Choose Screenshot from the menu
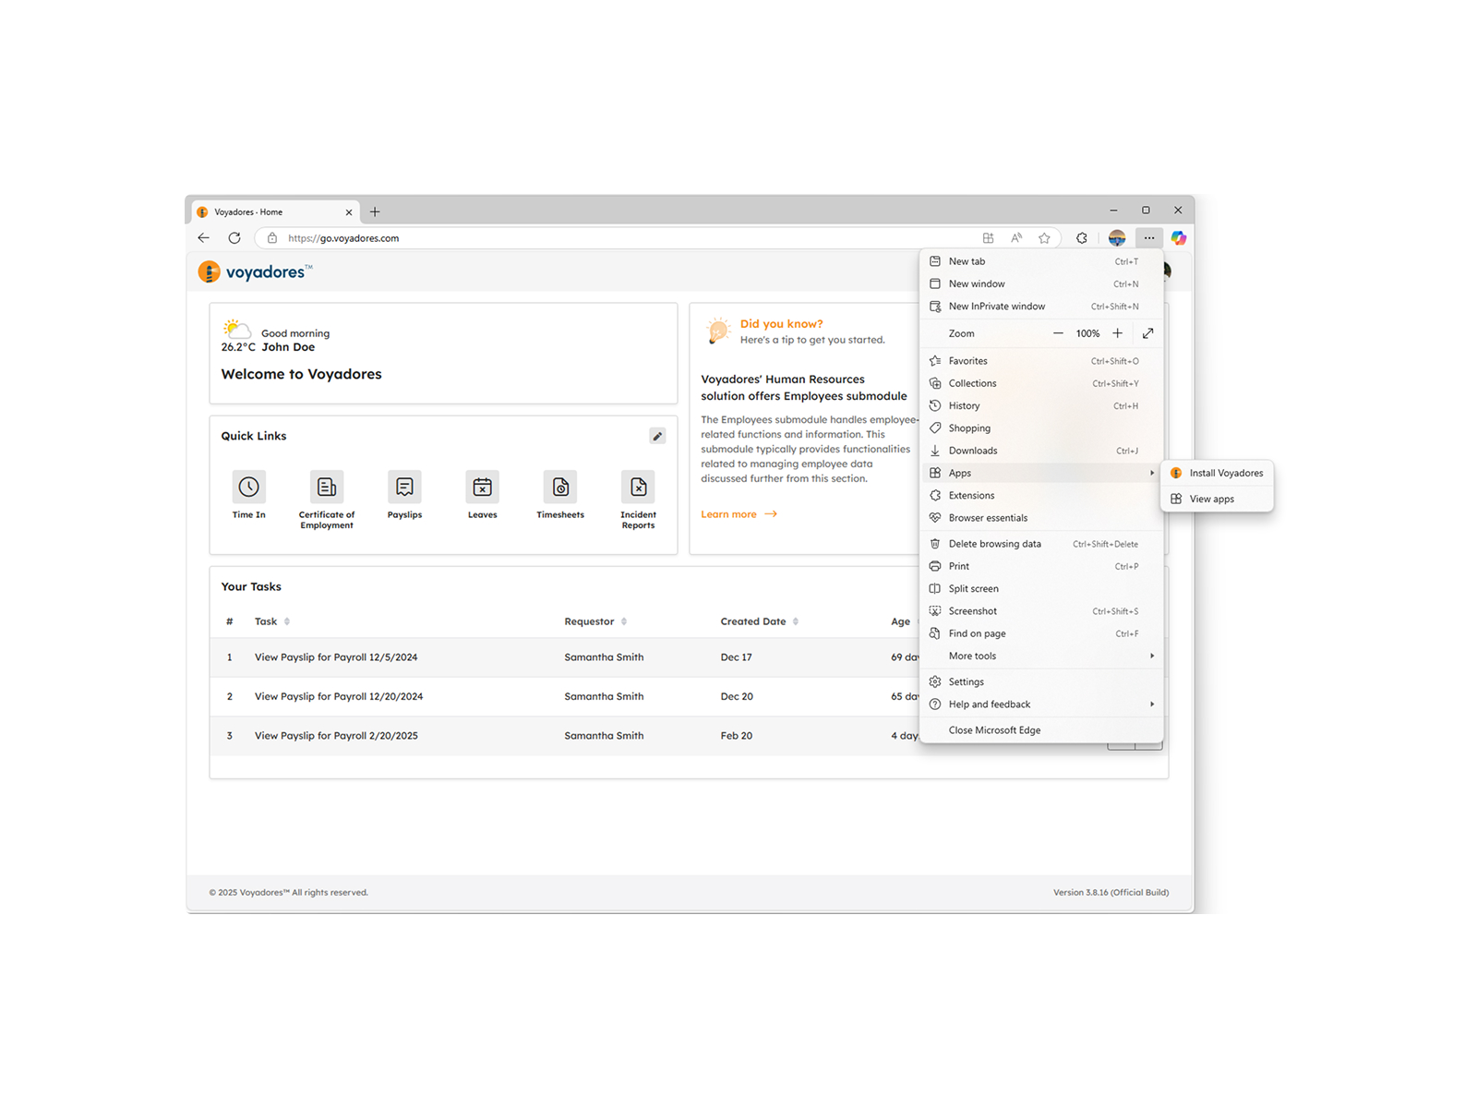 pyautogui.click(x=1041, y=611)
